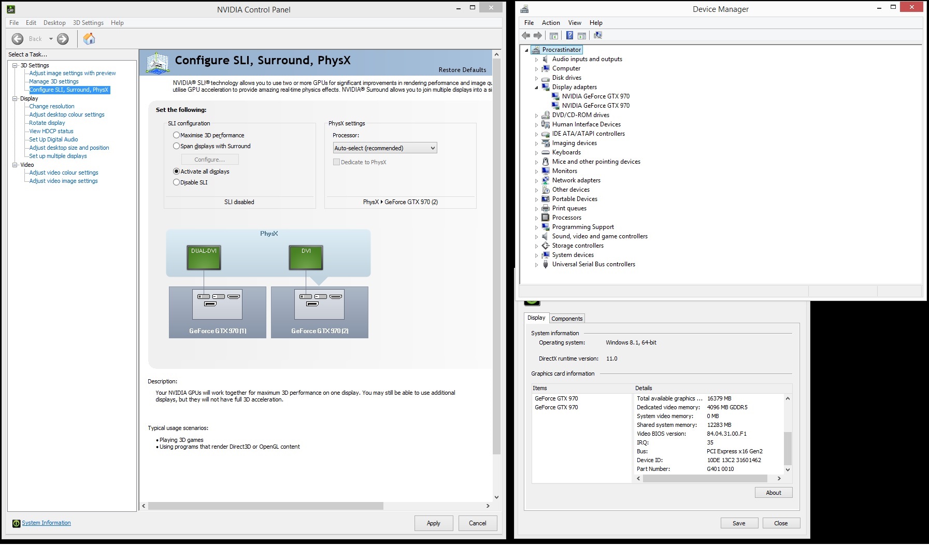Screen dimensions: 929x545
Task: Collapse the Display adapters node
Action: (537, 88)
